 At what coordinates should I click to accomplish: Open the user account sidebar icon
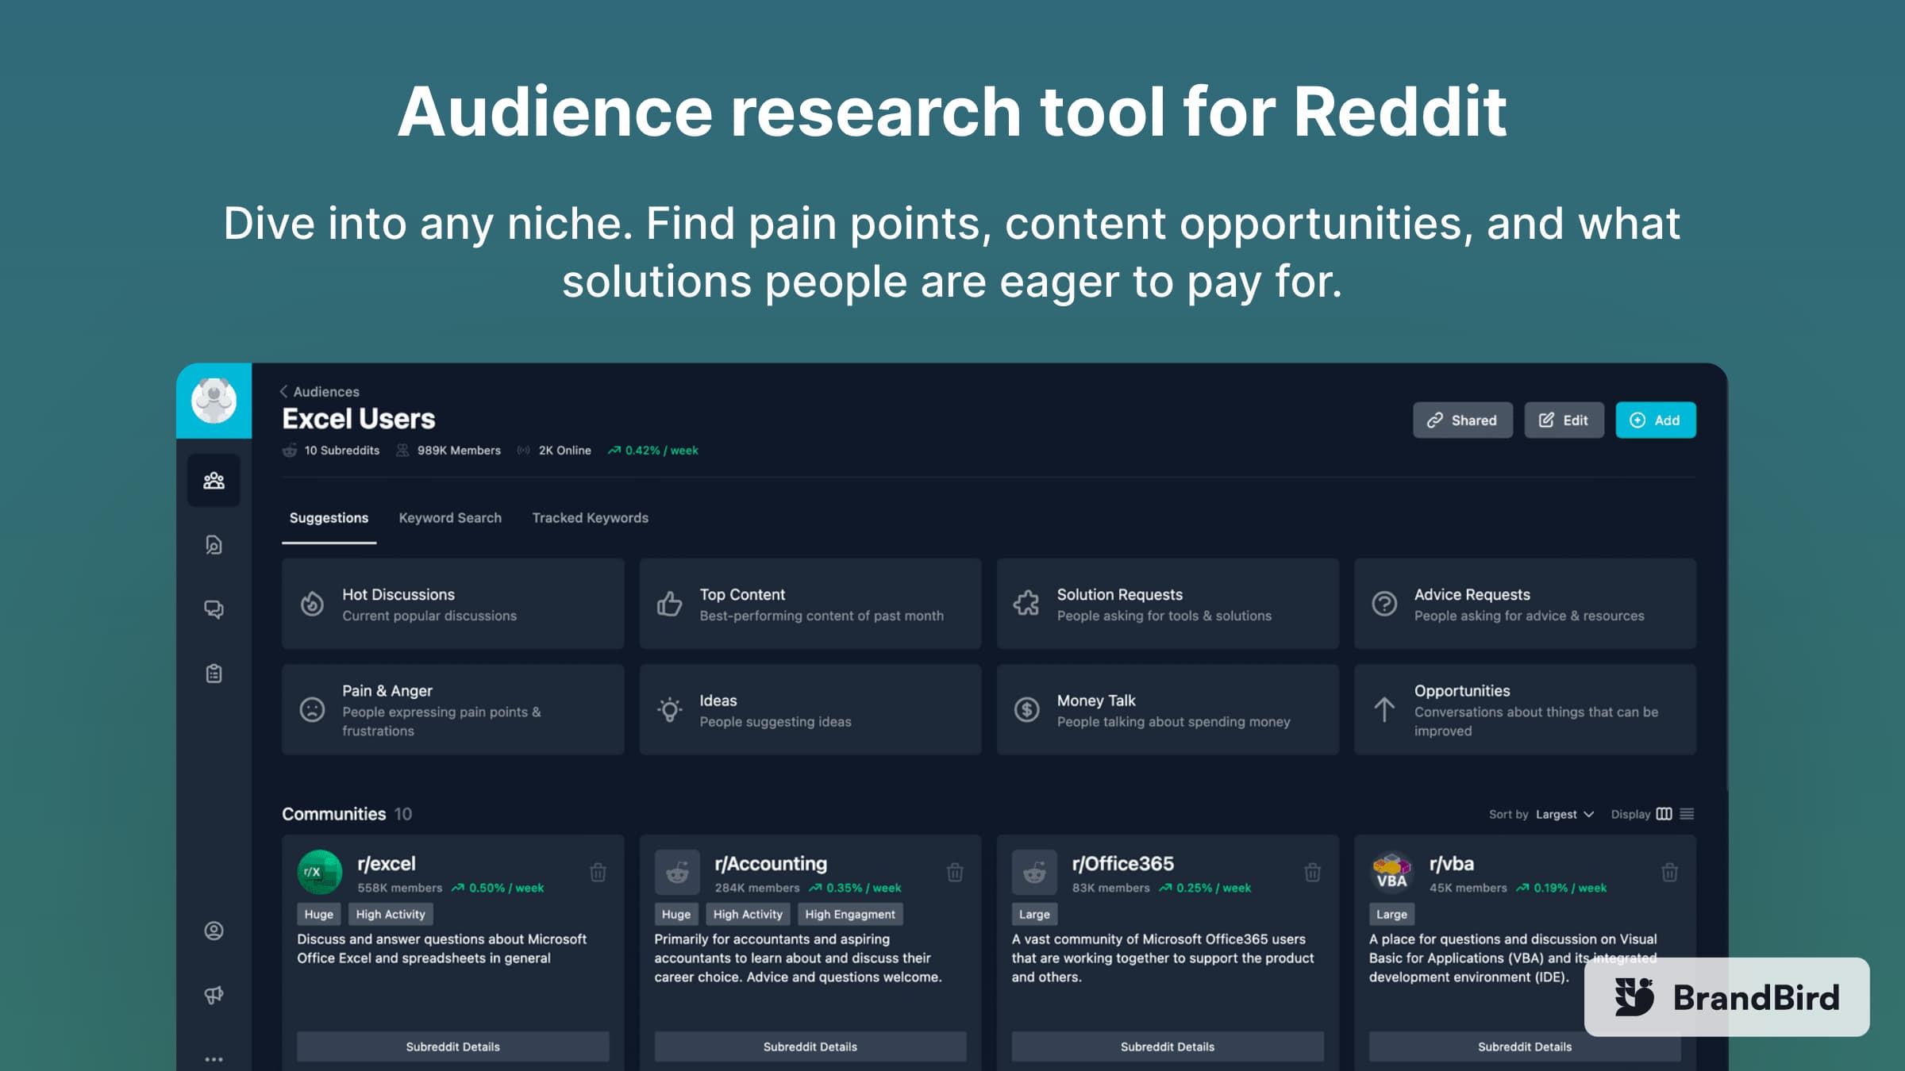coord(214,931)
